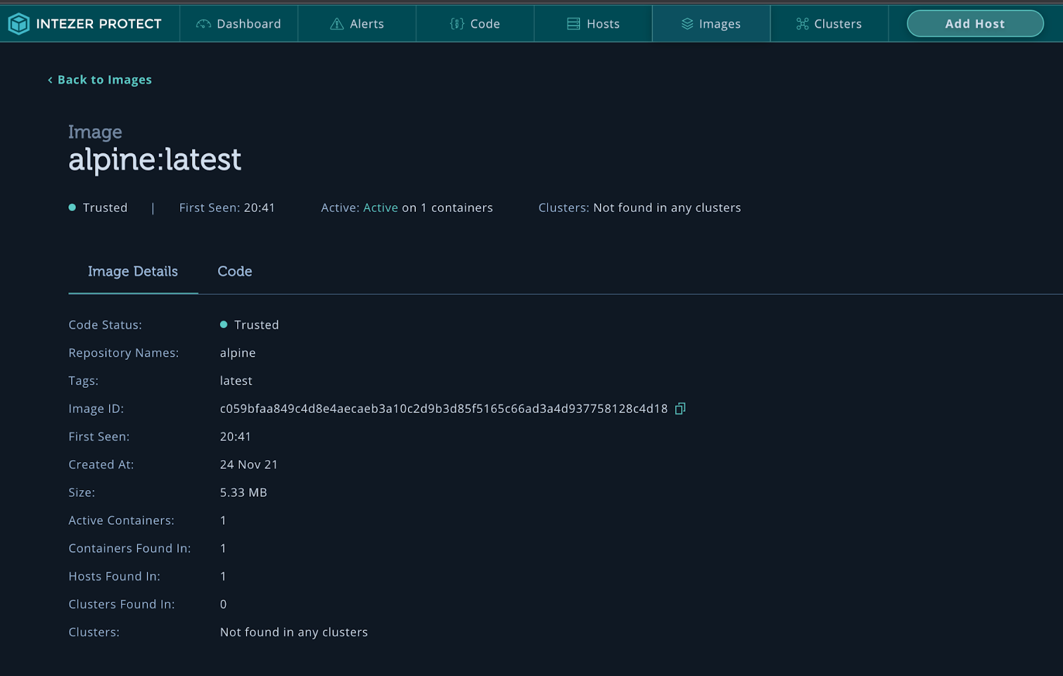Click the alpine:latest image title

155,159
